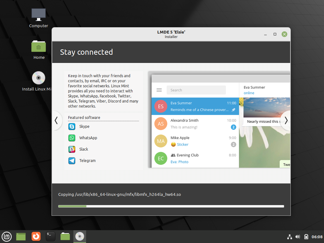Click the online status under Eva Summer
This screenshot has width=324, height=243.
click(x=249, y=93)
